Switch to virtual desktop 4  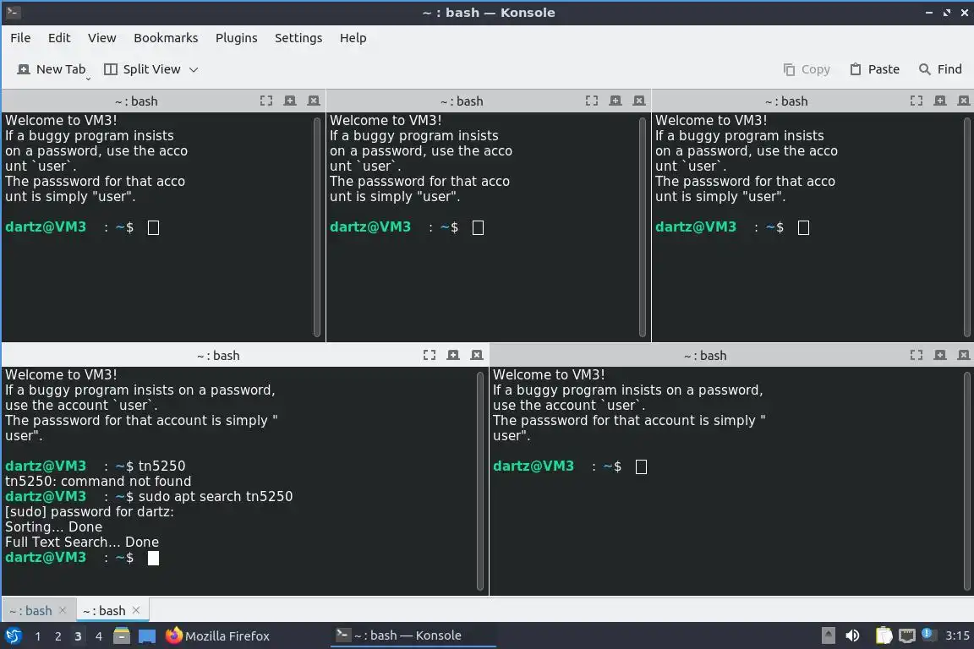pyautogui.click(x=98, y=636)
